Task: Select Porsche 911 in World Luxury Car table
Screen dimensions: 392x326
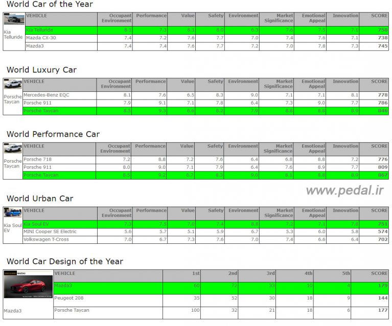Action: tap(37, 103)
